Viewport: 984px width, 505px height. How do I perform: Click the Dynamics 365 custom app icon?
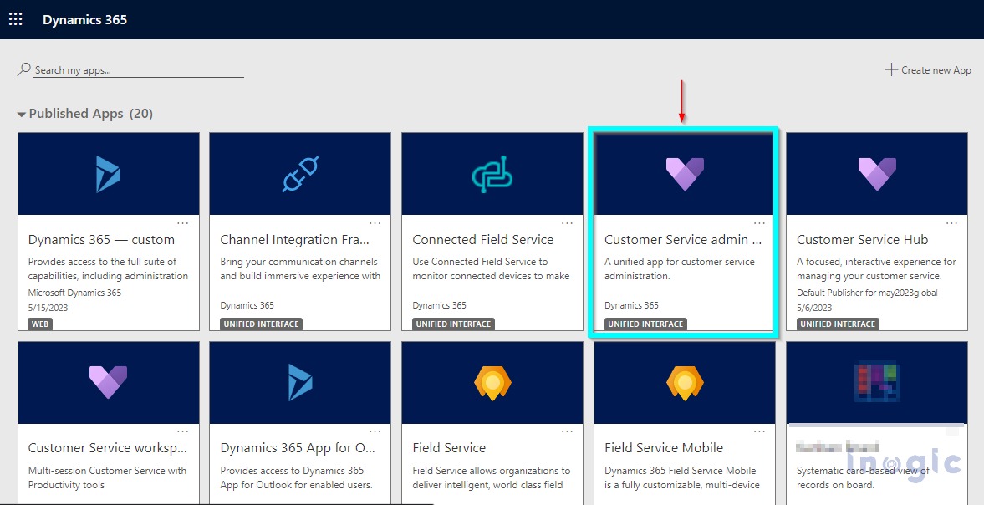pos(108,174)
